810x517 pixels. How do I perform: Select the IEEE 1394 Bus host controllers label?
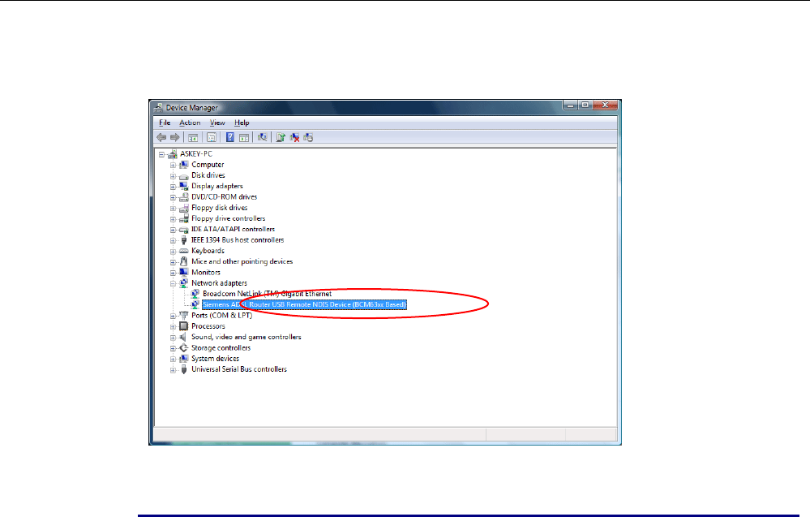pos(238,240)
